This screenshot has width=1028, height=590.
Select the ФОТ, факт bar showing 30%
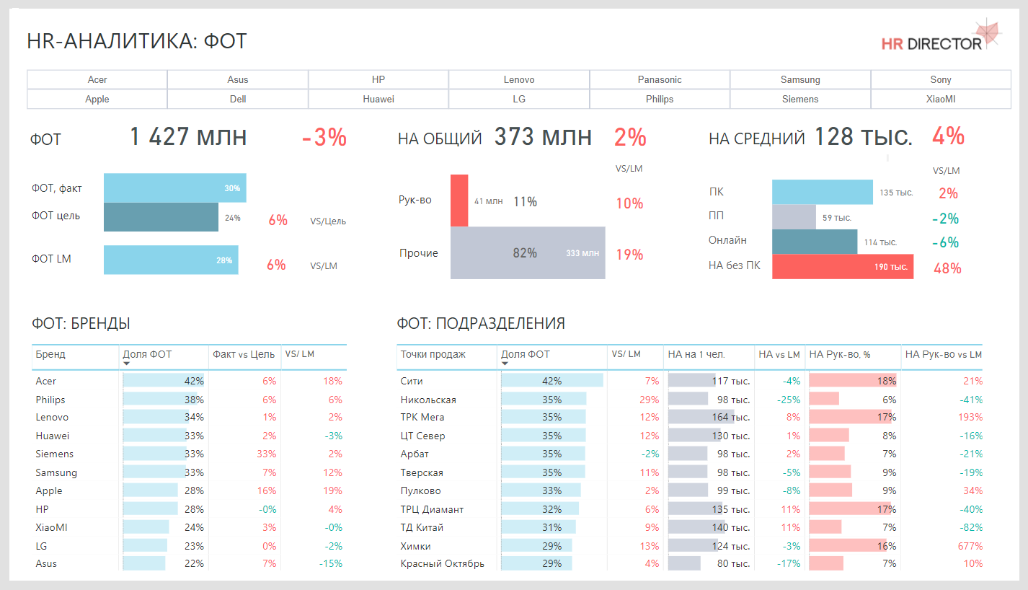click(175, 188)
